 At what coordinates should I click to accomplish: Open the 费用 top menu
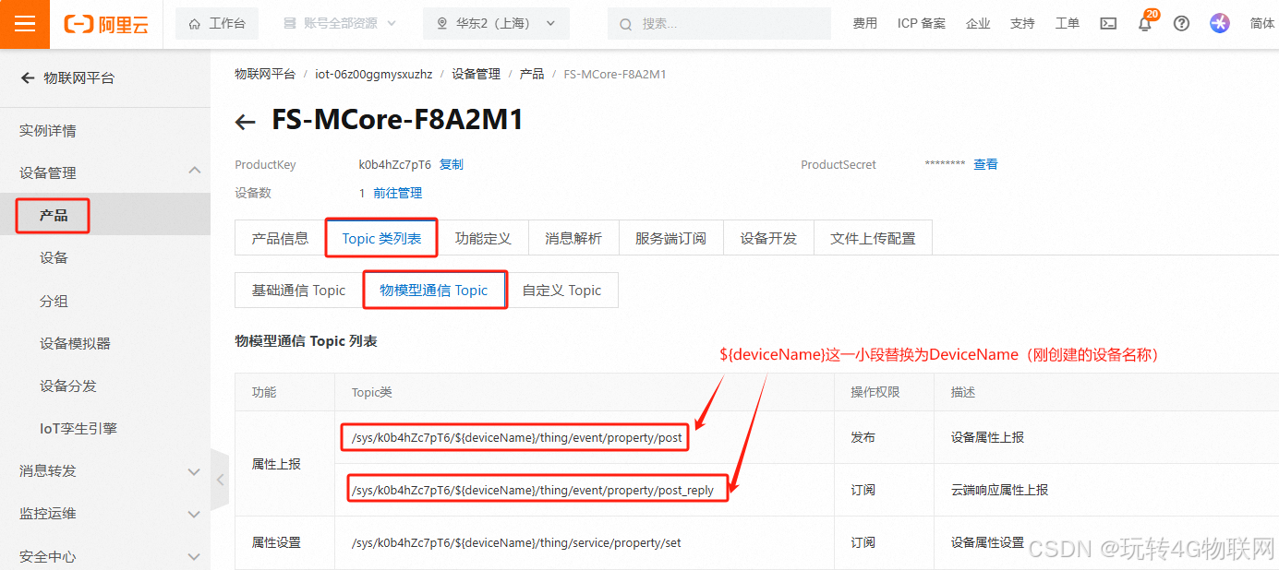865,24
